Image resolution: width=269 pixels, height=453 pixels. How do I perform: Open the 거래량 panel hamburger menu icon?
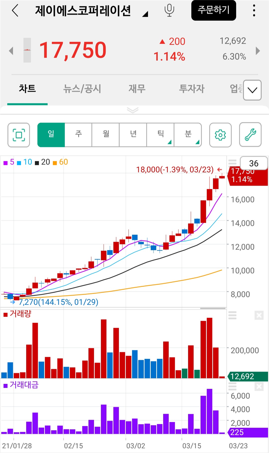click(232, 315)
